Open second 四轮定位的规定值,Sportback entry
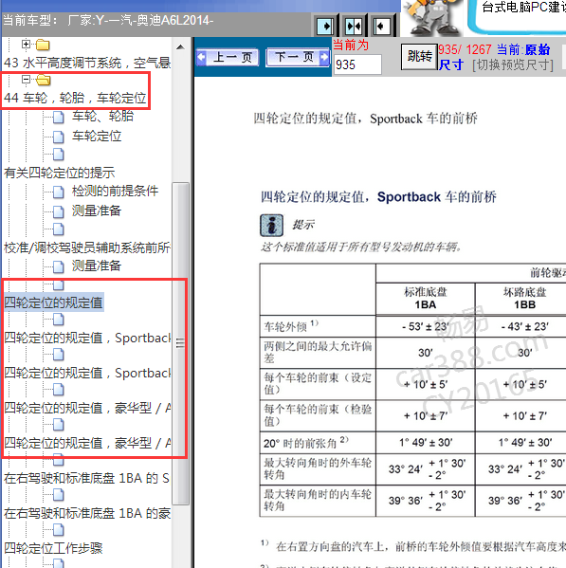 click(x=87, y=373)
